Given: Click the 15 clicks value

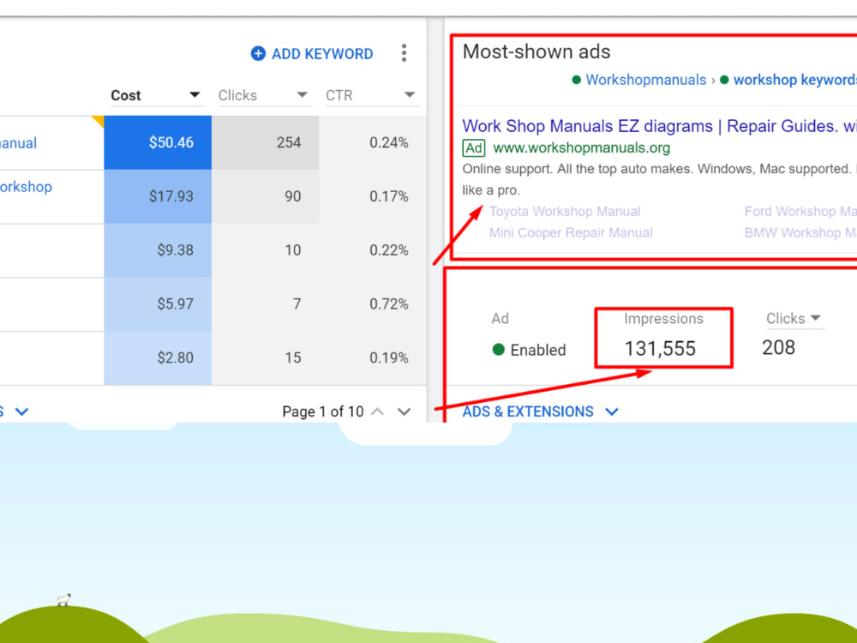Looking at the screenshot, I should coord(292,358).
